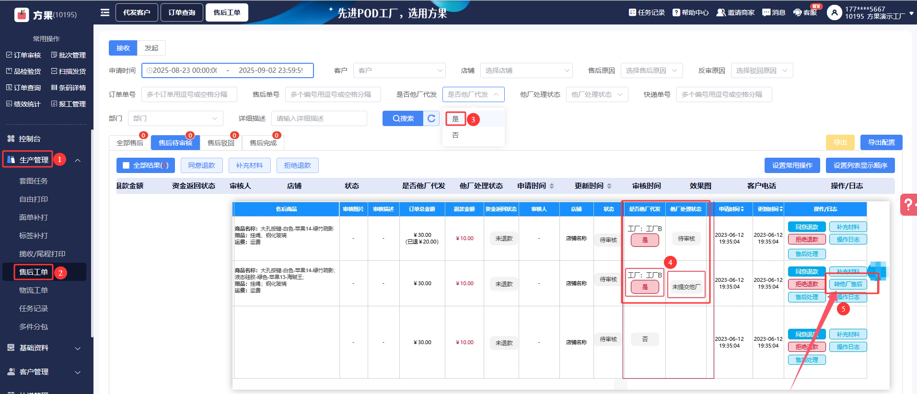Viewport: 917px width, 394px height.
Task: Toggle the 全部结果 checkbox
Action: 126,165
